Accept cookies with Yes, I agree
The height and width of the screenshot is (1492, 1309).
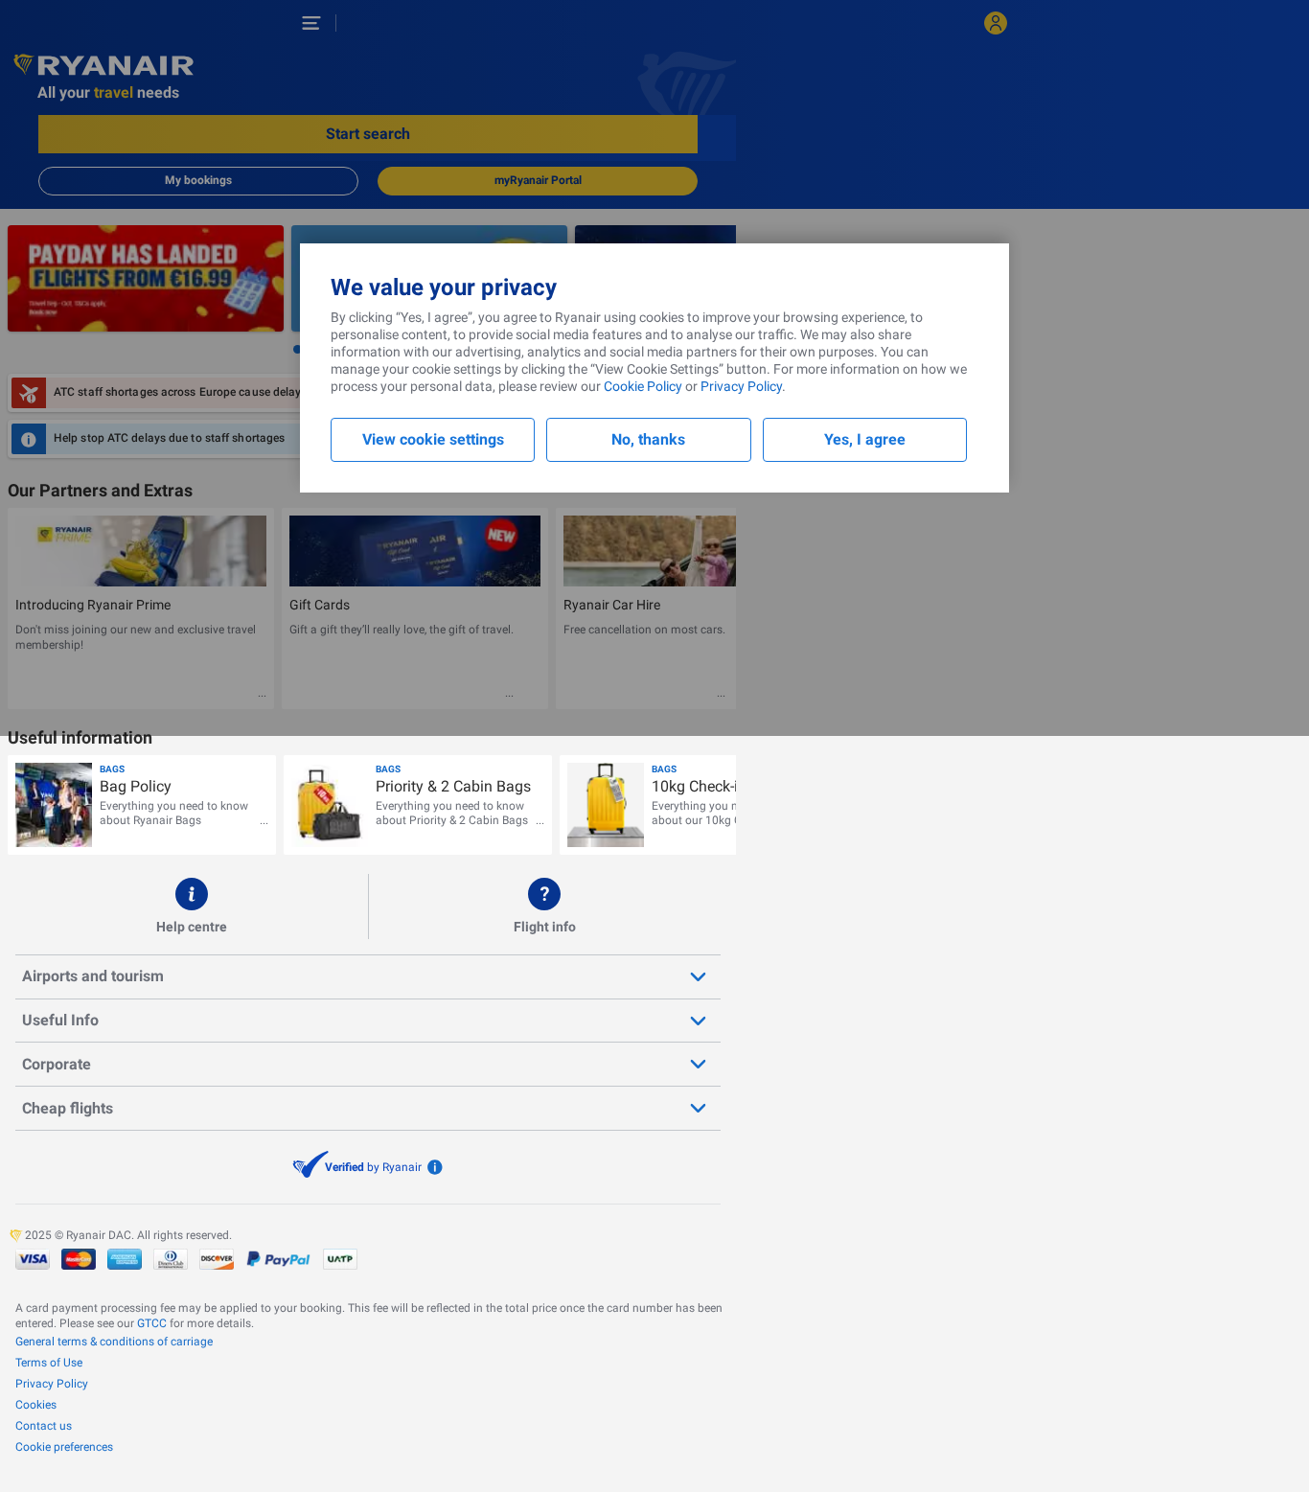point(864,440)
